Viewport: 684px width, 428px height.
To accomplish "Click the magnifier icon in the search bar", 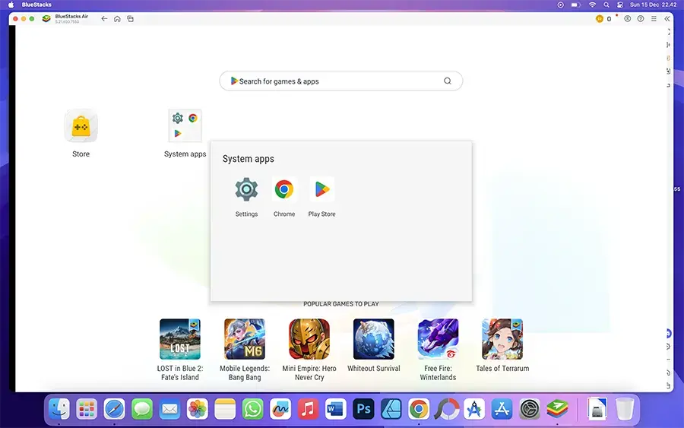I will pos(448,81).
